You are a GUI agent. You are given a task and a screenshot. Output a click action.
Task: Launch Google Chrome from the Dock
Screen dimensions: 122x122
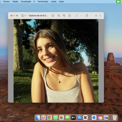coord(49,118)
